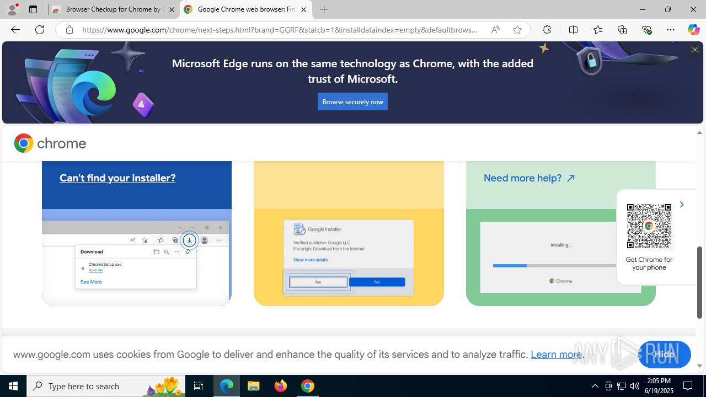
Task: Open Settings and more menu
Action: (671, 30)
